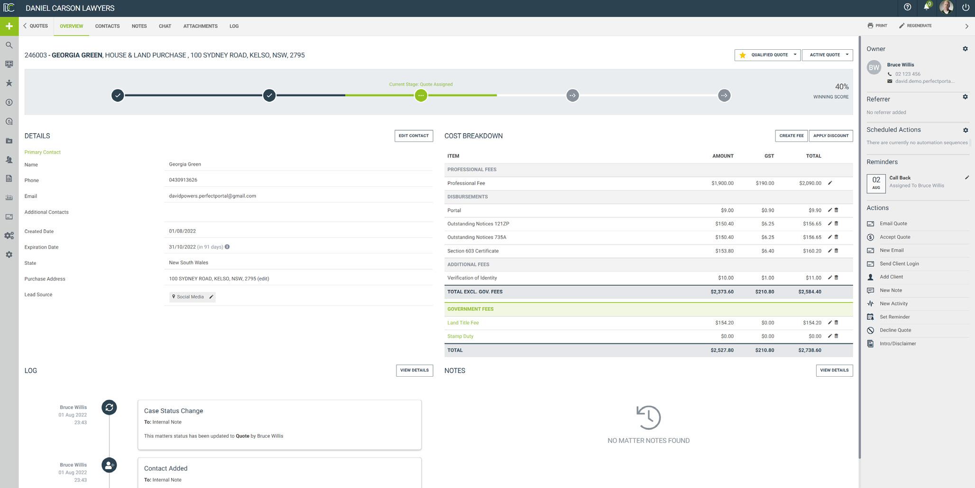This screenshot has height=488, width=975.
Task: Click Stamp Duty link
Action: pyautogui.click(x=460, y=336)
